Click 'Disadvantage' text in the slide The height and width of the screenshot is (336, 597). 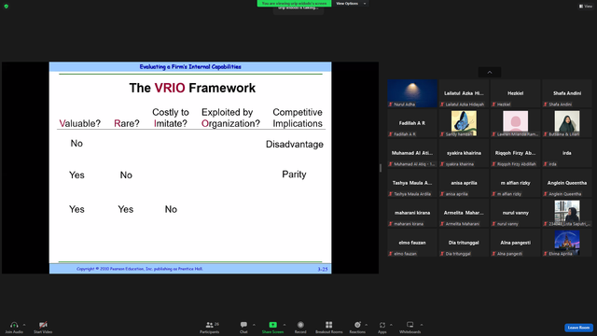295,145
